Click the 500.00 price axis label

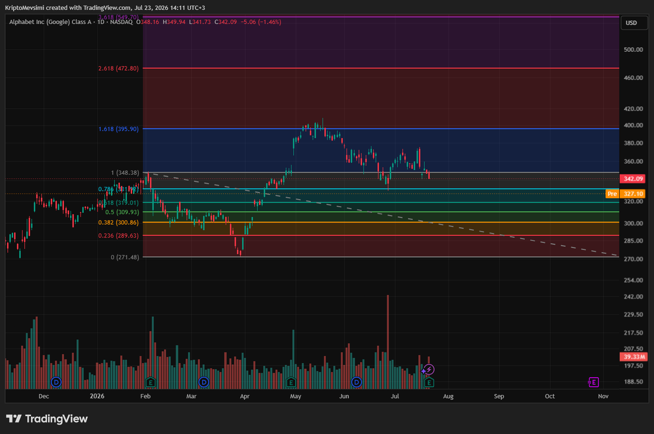coord(633,50)
